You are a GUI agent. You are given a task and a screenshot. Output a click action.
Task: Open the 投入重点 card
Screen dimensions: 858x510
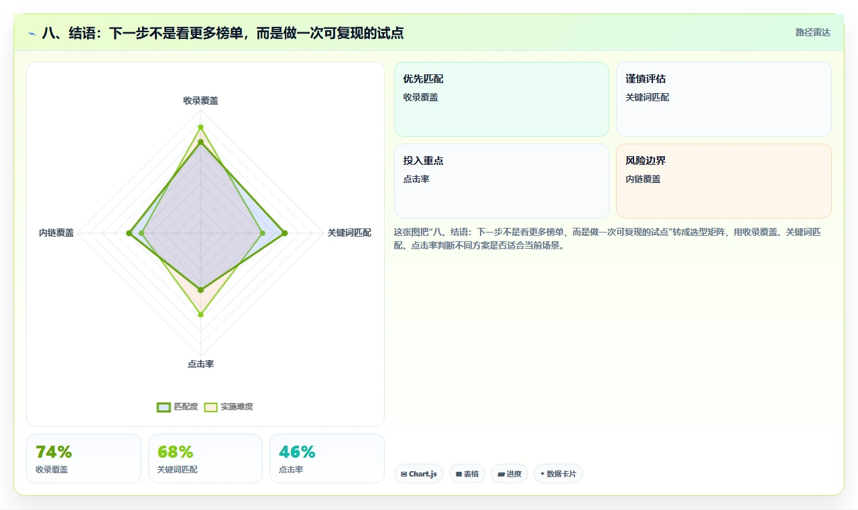click(x=501, y=181)
